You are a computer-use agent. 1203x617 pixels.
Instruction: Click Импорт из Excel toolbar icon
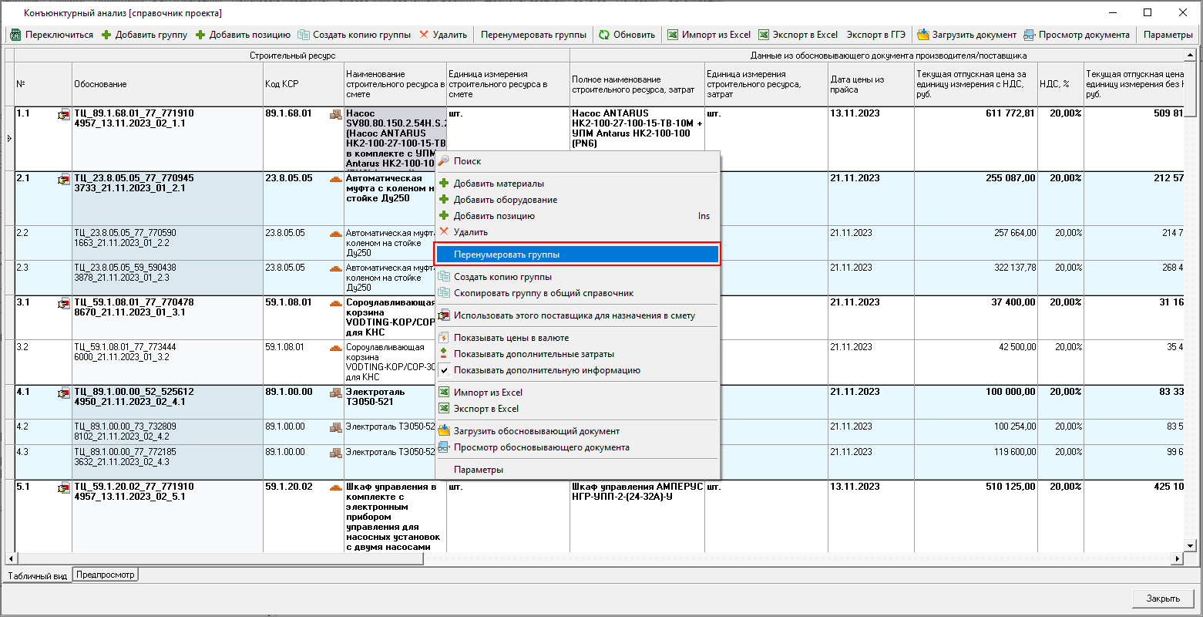[673, 35]
